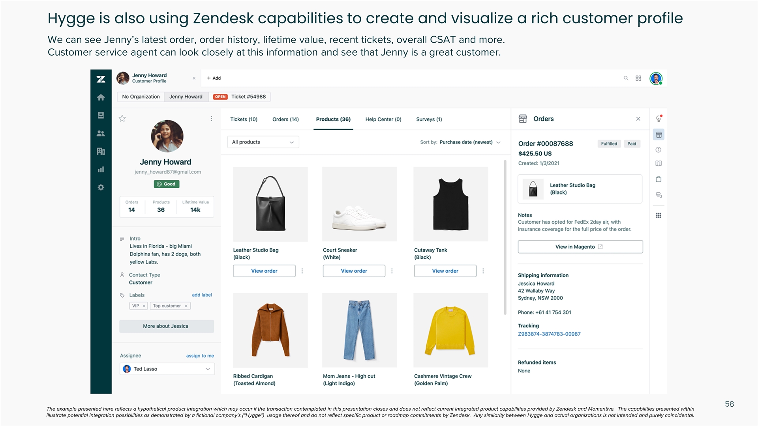Viewport: 758px width, 426px height.
Task: Open the Admin gear icon in sidebar
Action: (101, 187)
